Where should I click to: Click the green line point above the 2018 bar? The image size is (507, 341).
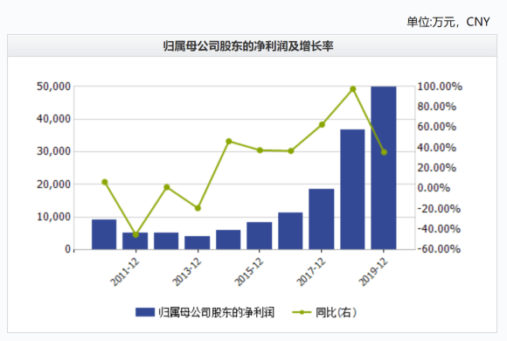[x=353, y=89]
